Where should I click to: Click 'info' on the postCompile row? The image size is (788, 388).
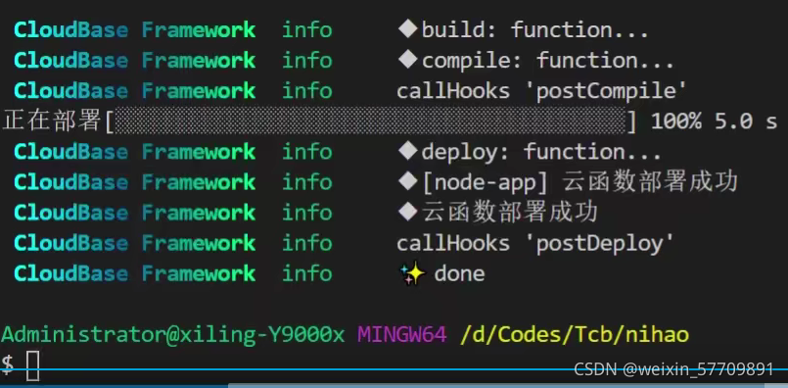(x=307, y=91)
